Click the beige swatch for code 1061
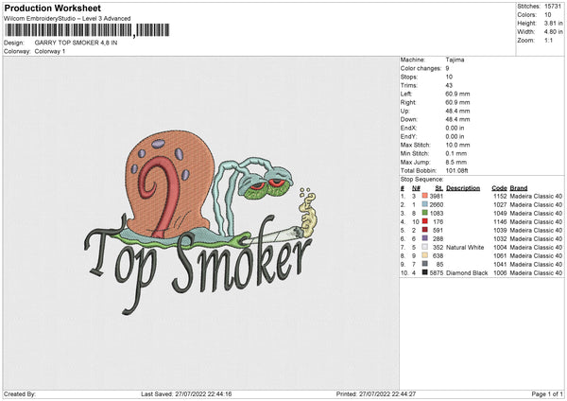The height and width of the screenshot is (401, 567). [425, 255]
